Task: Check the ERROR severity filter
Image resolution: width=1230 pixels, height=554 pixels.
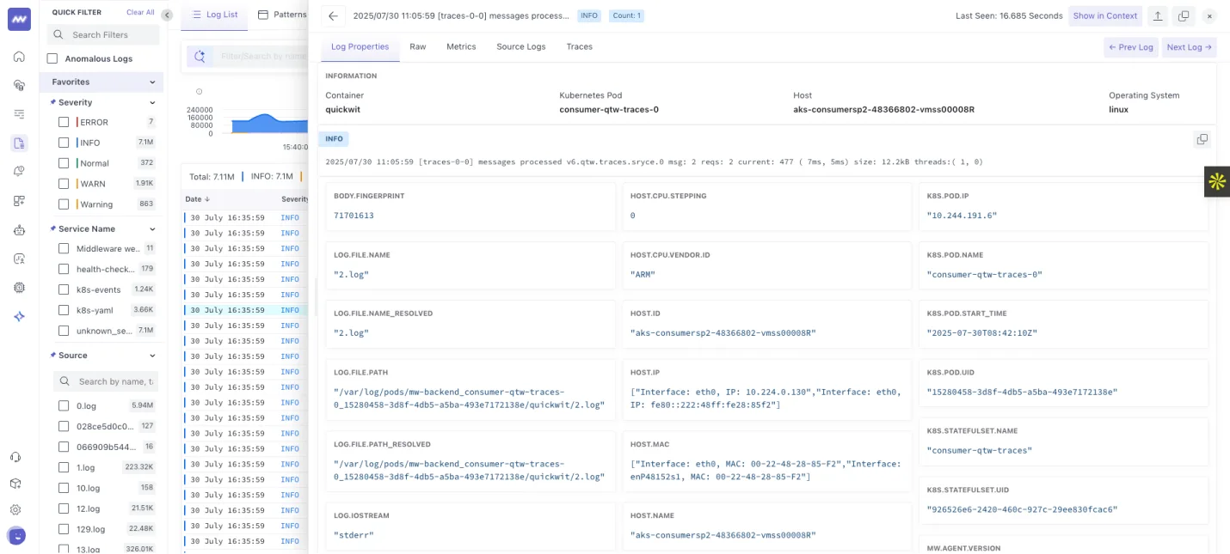Action: (64, 122)
